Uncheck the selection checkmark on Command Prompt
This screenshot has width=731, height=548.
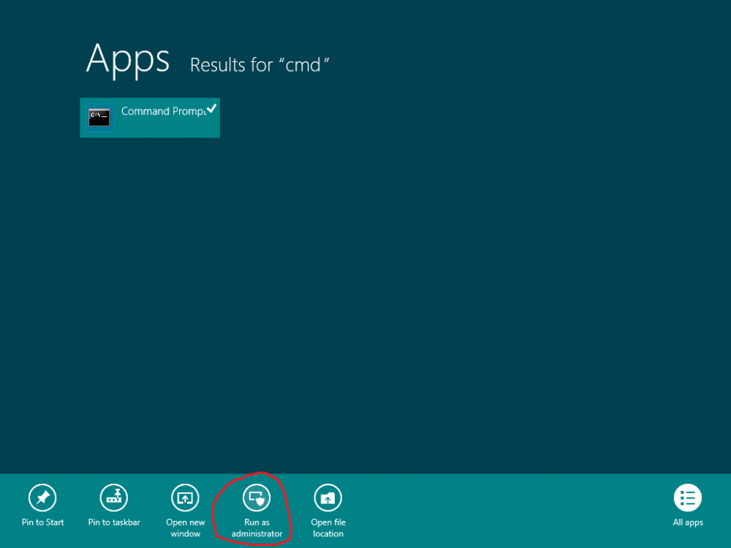[212, 108]
